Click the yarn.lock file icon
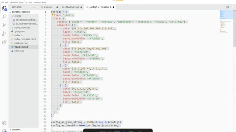The image size is (236, 132). pyautogui.click(x=12, y=51)
